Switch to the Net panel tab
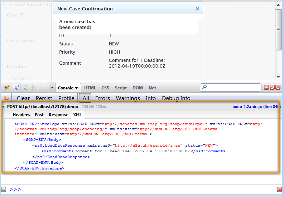The width and height of the screenshot is (284, 197). [152, 88]
